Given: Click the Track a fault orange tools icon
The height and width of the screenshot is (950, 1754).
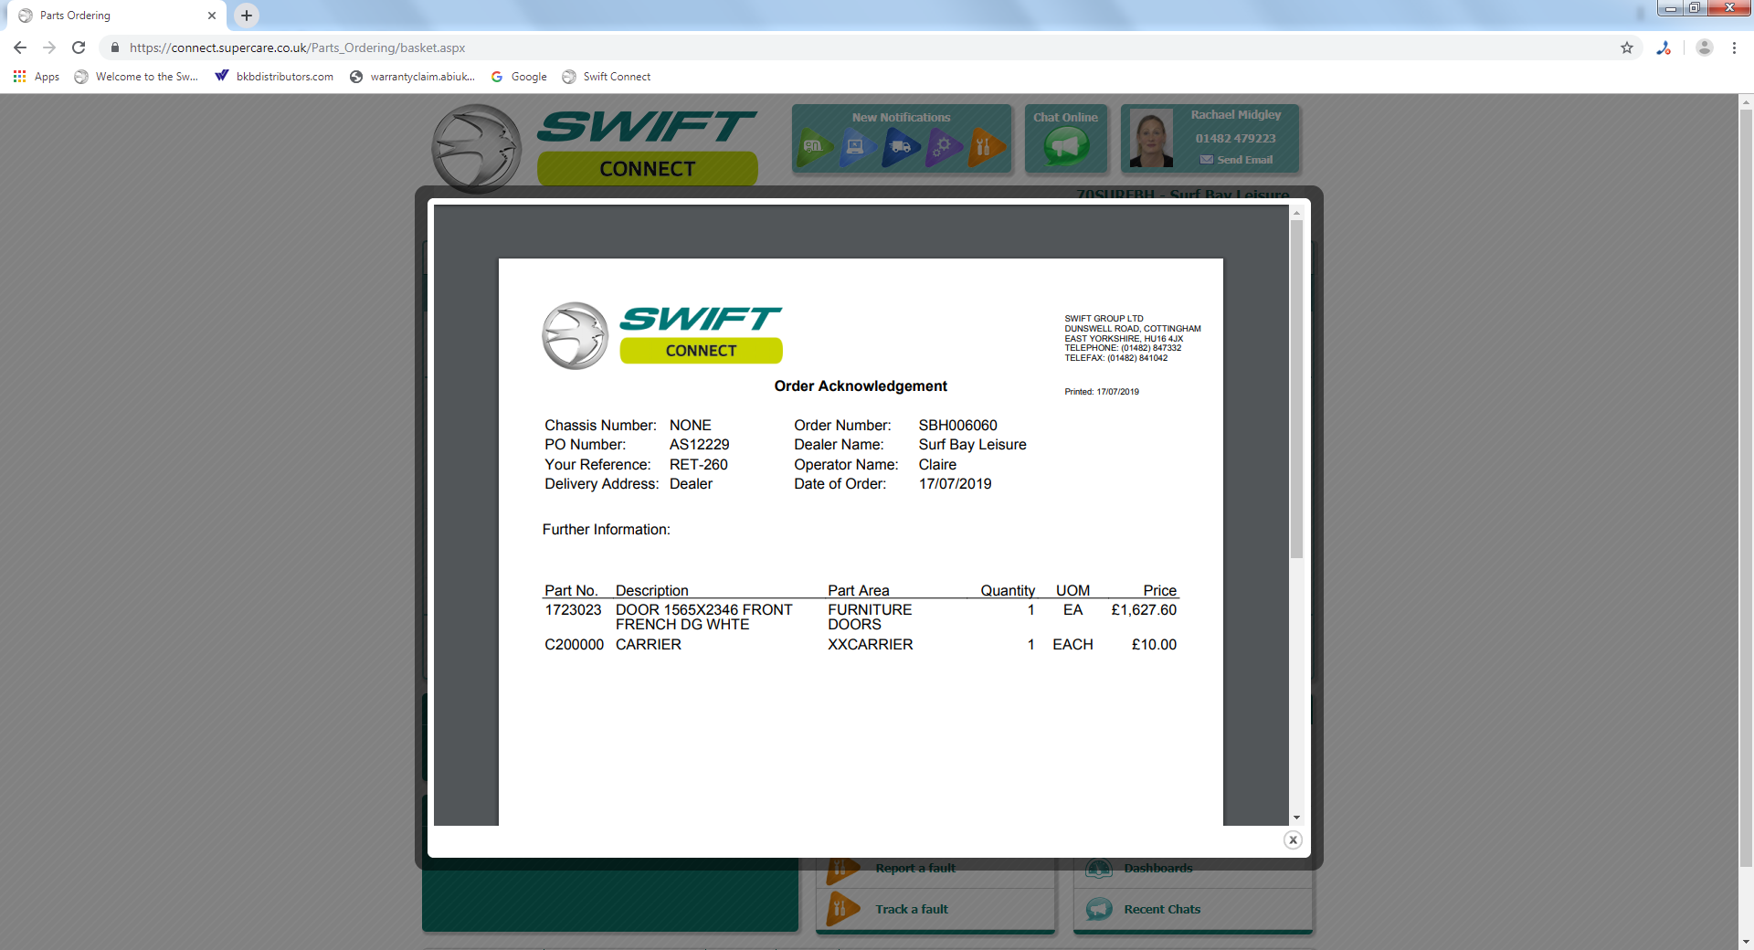Looking at the screenshot, I should click(x=842, y=909).
